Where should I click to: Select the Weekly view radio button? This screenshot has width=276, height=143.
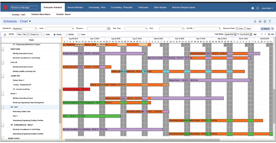pyautogui.click(x=54, y=34)
